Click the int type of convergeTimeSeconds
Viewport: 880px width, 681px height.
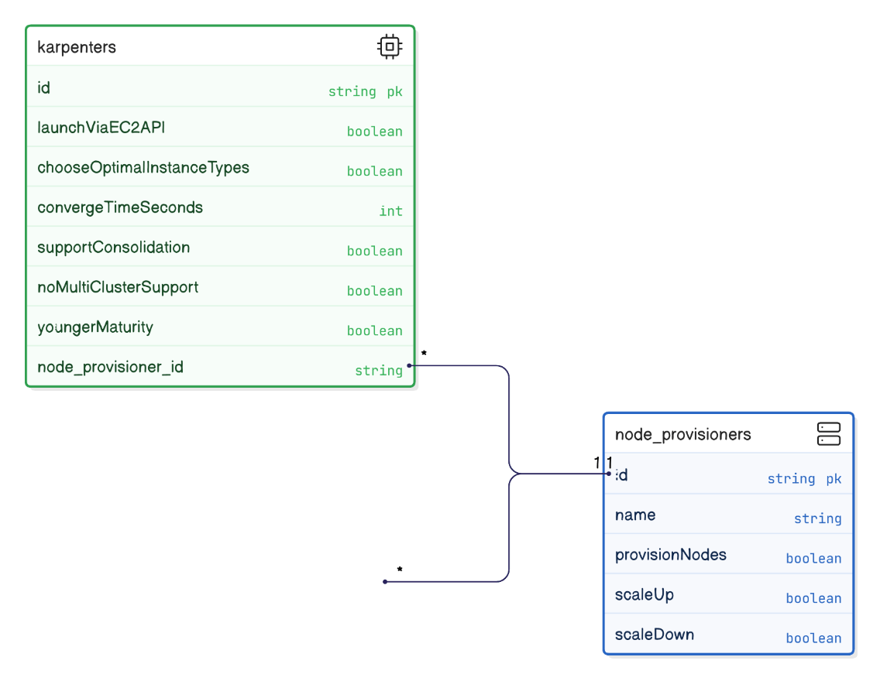(x=390, y=210)
